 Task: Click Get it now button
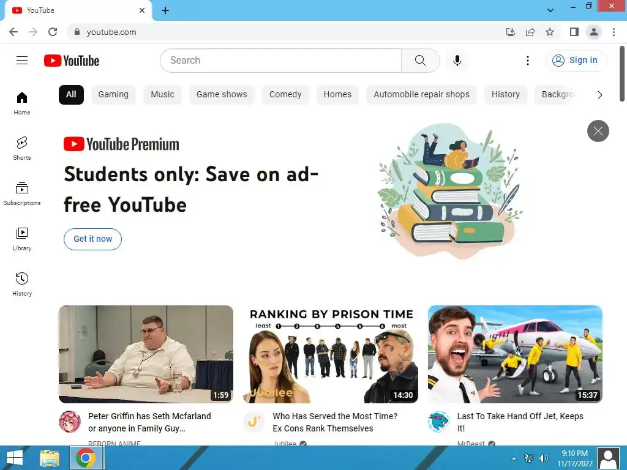[x=93, y=239]
